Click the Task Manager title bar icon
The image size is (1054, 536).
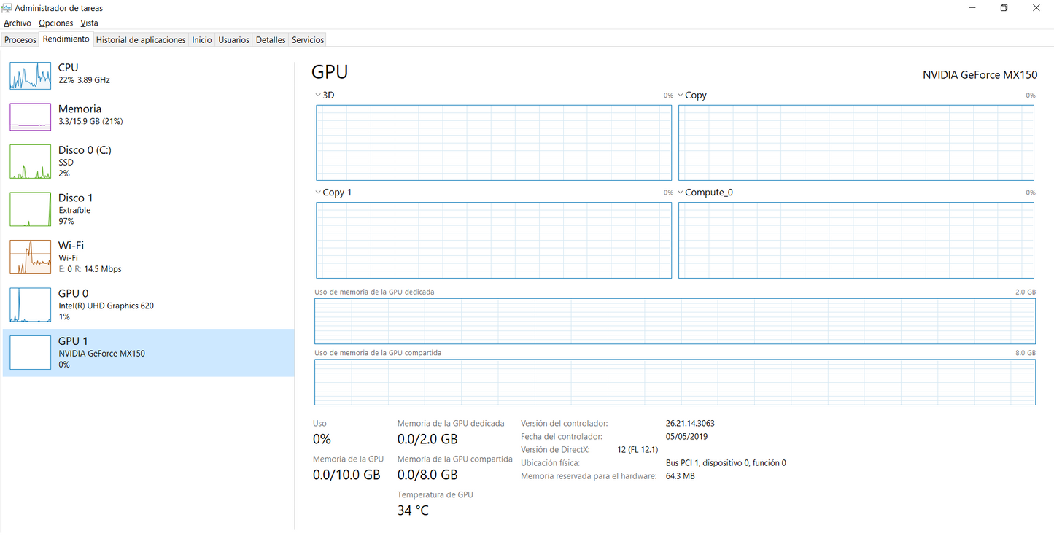(x=7, y=8)
